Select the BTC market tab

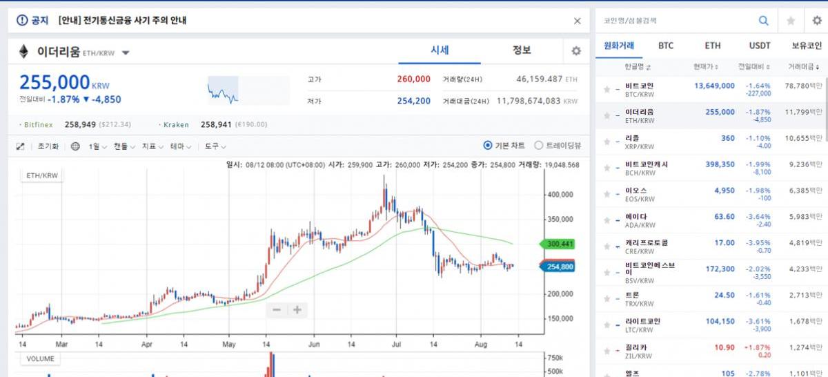tap(666, 46)
